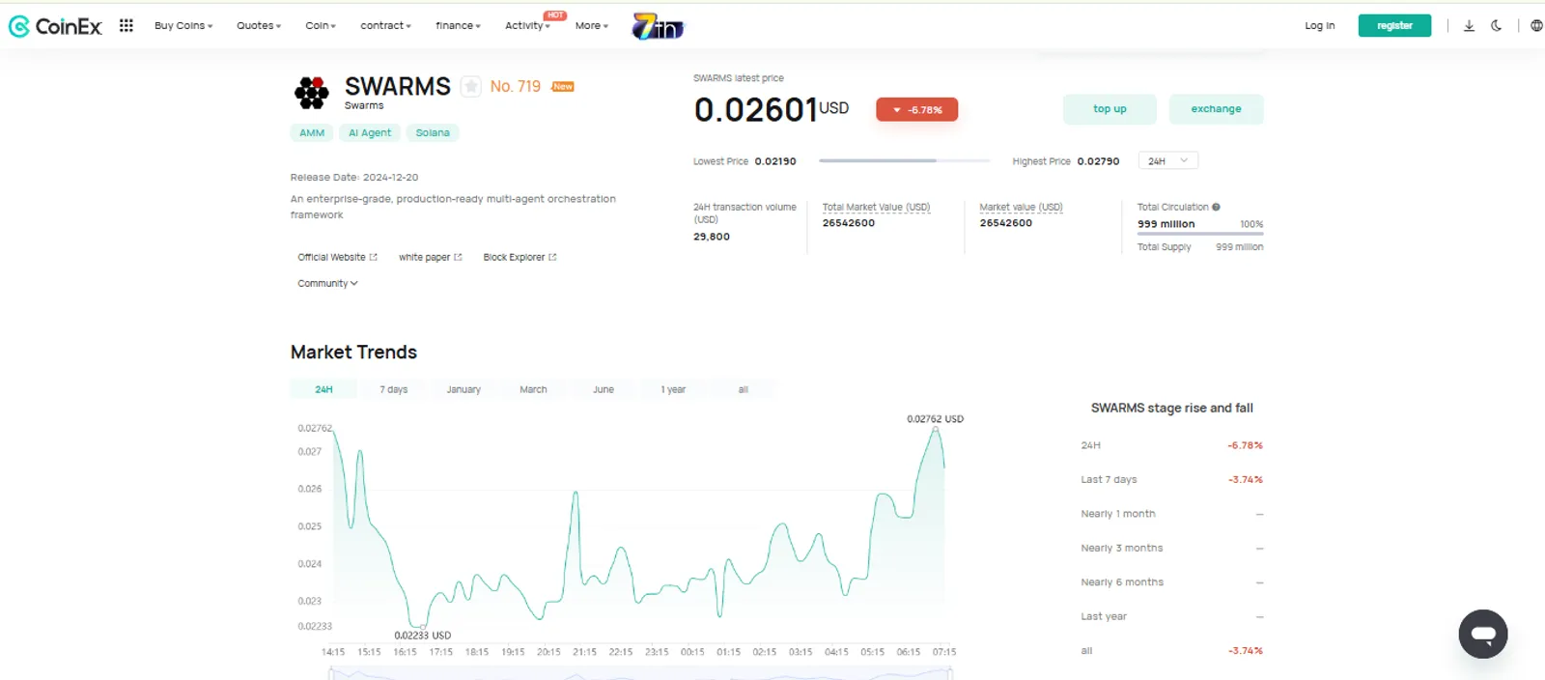The width and height of the screenshot is (1545, 680).
Task: Open the live chat support bubble
Action: point(1483,634)
